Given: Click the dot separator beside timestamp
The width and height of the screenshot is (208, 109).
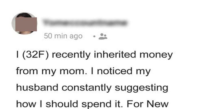Looking at the screenshot, I should coord(94,36).
